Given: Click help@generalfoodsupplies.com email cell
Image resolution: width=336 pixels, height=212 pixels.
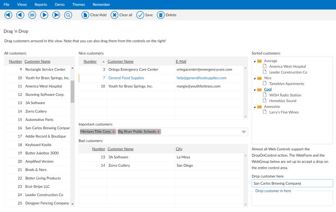Looking at the screenshot, I should (202, 78).
